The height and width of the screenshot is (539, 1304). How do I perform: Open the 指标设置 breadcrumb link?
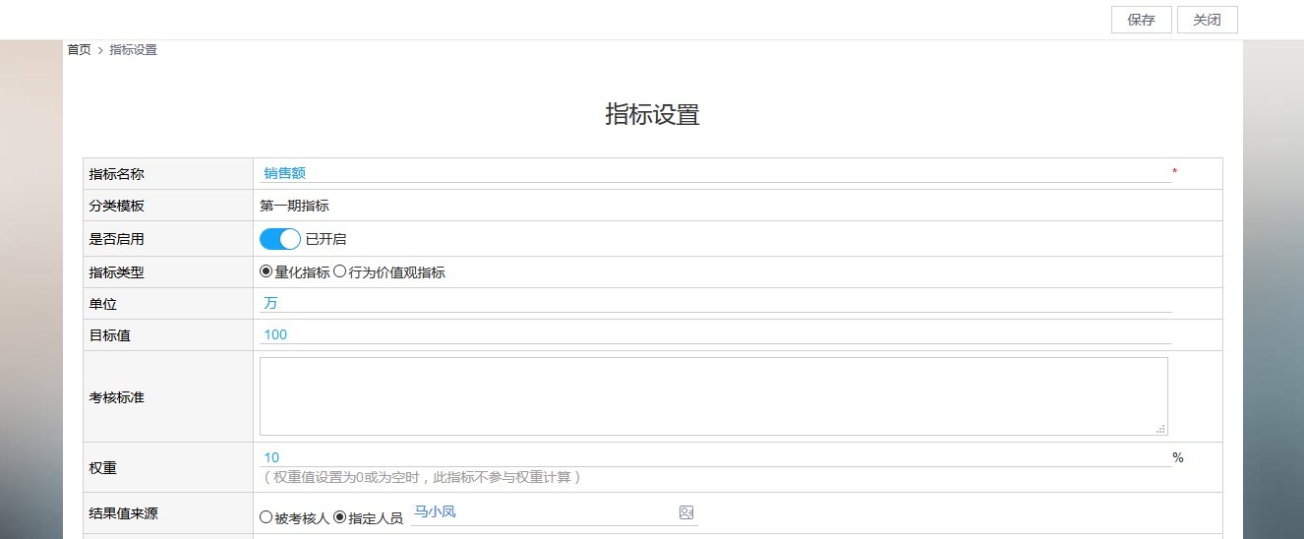point(133,50)
